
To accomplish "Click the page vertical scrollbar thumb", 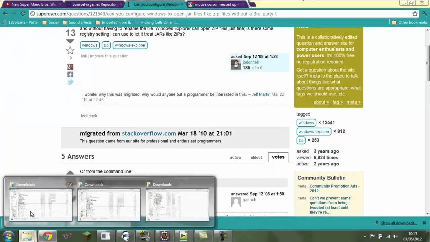I will point(427,63).
